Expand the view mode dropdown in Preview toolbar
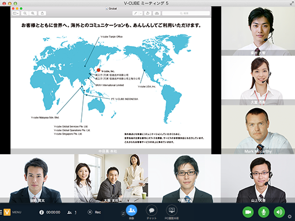The image size is (295, 221). pyautogui.click(x=16, y=13)
